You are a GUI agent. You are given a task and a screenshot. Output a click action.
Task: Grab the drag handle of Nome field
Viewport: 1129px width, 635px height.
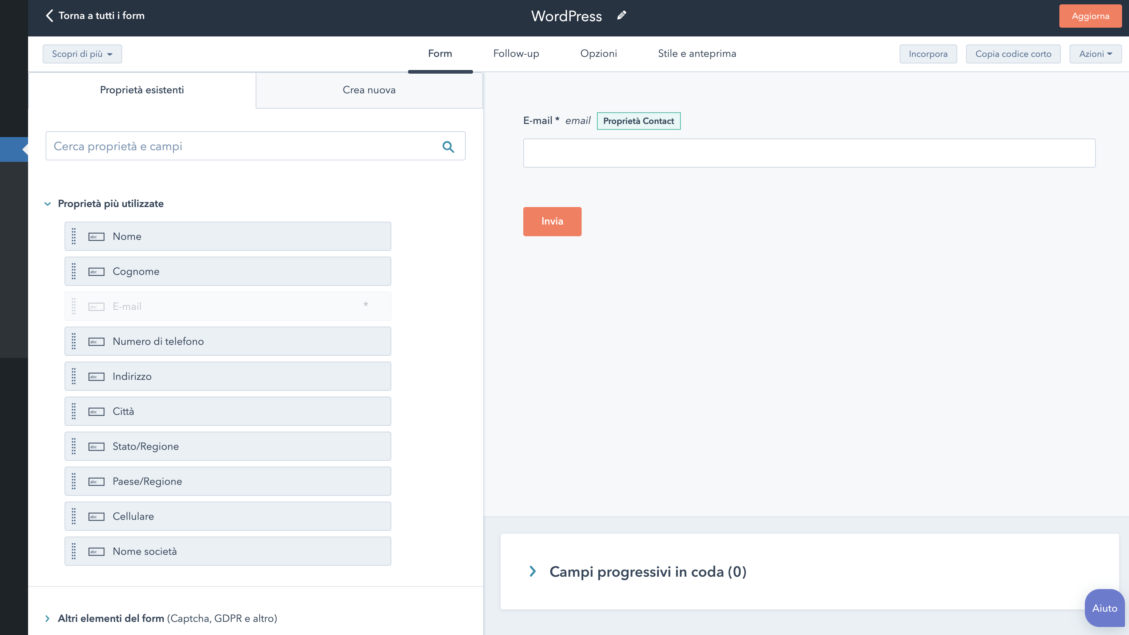click(74, 236)
